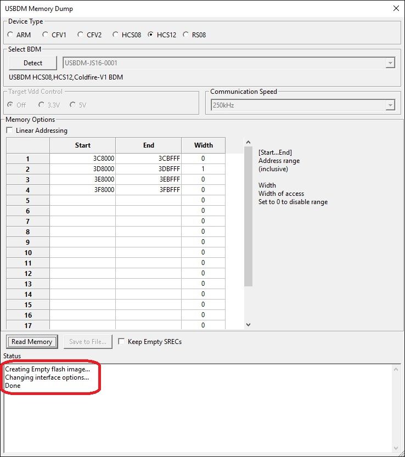Click the Read Memory button
Screen dimensions: 405x457
click(32, 342)
